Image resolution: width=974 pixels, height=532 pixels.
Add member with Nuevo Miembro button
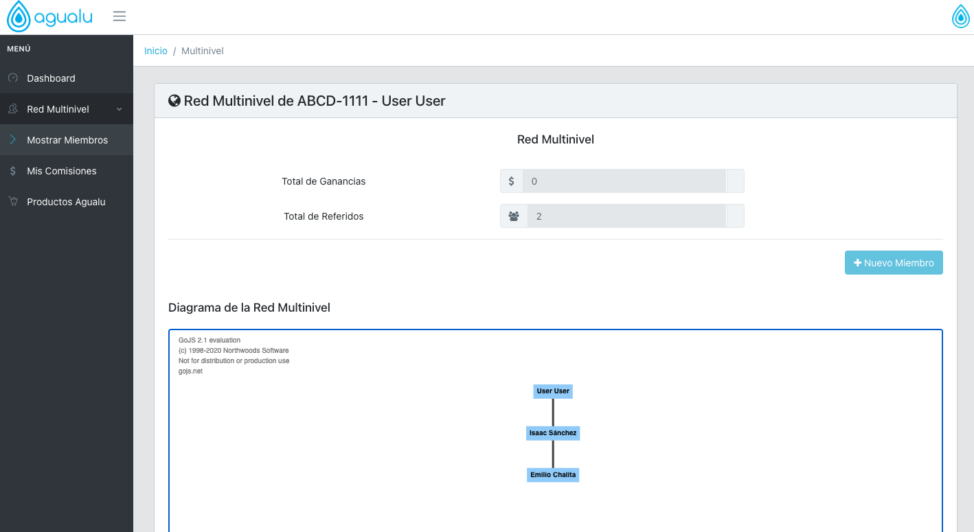894,263
